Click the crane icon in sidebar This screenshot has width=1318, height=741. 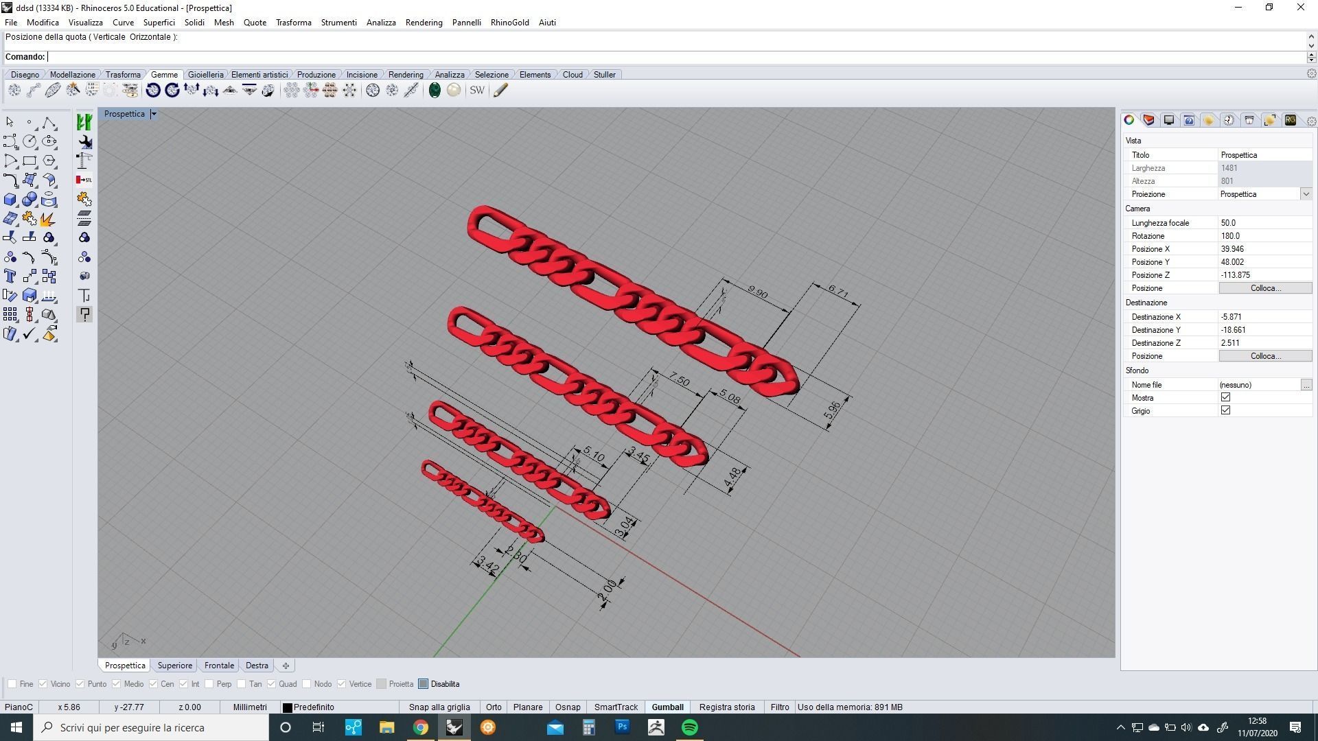[x=84, y=161]
